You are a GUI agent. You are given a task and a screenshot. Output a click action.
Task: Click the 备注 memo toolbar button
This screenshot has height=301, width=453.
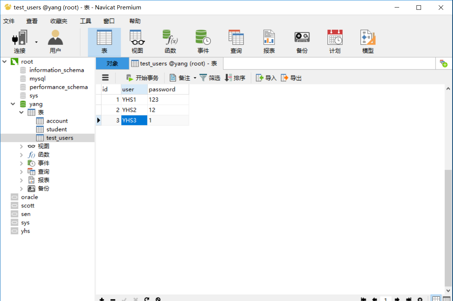[x=180, y=78]
